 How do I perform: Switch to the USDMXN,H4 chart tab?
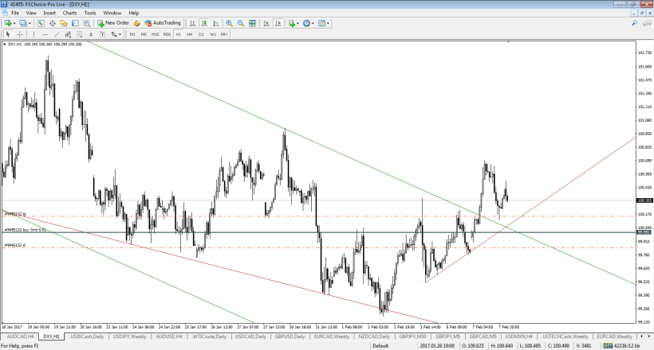coord(518,336)
